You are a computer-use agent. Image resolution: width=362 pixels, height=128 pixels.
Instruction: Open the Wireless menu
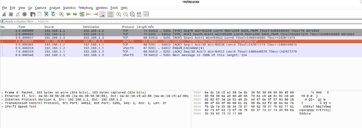(x=101, y=8)
